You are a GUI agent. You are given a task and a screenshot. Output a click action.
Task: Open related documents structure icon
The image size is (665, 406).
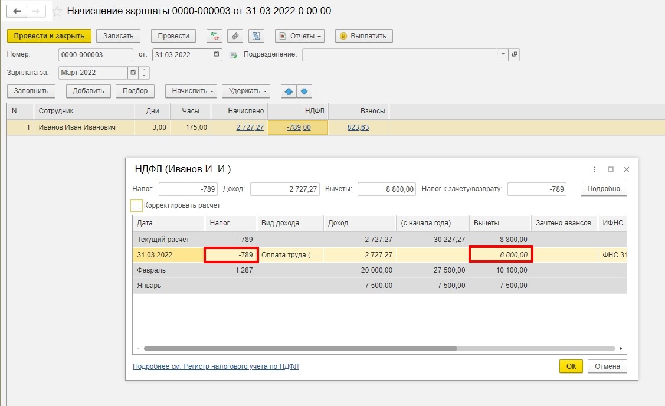(x=256, y=36)
